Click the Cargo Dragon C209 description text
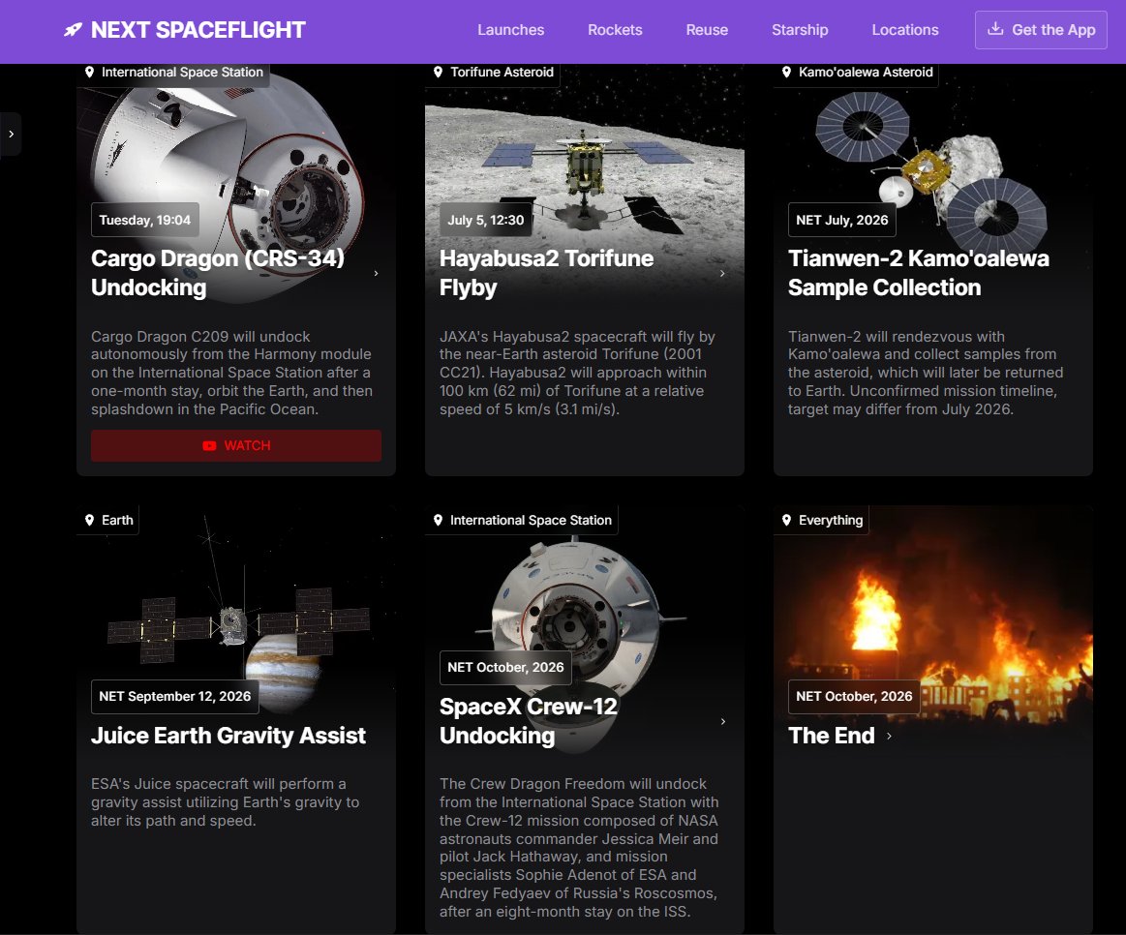This screenshot has width=1126, height=935. tap(232, 373)
